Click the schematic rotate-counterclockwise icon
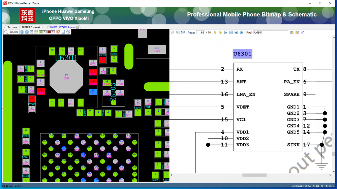337x189 pixels. click(183, 32)
